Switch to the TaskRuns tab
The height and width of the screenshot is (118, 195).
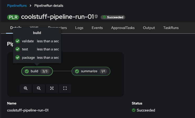[171, 28]
